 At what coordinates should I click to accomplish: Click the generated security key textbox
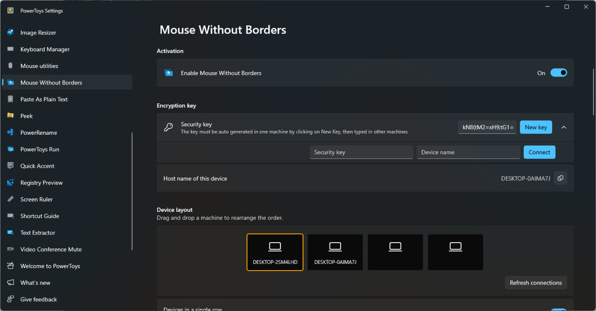(487, 127)
